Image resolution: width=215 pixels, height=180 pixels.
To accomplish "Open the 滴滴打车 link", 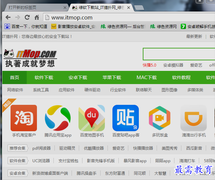I will (187, 161).
